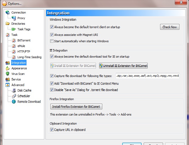The image size is (189, 145).
Task: Click the Service people icon
Action: point(8,79)
